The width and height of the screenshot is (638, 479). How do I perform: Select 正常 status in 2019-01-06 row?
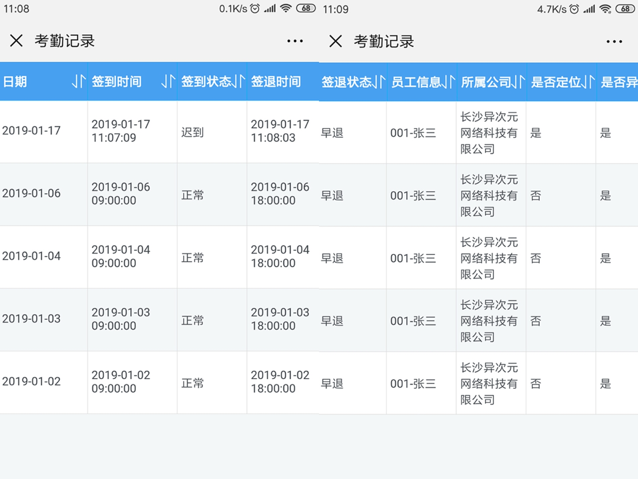(x=193, y=195)
